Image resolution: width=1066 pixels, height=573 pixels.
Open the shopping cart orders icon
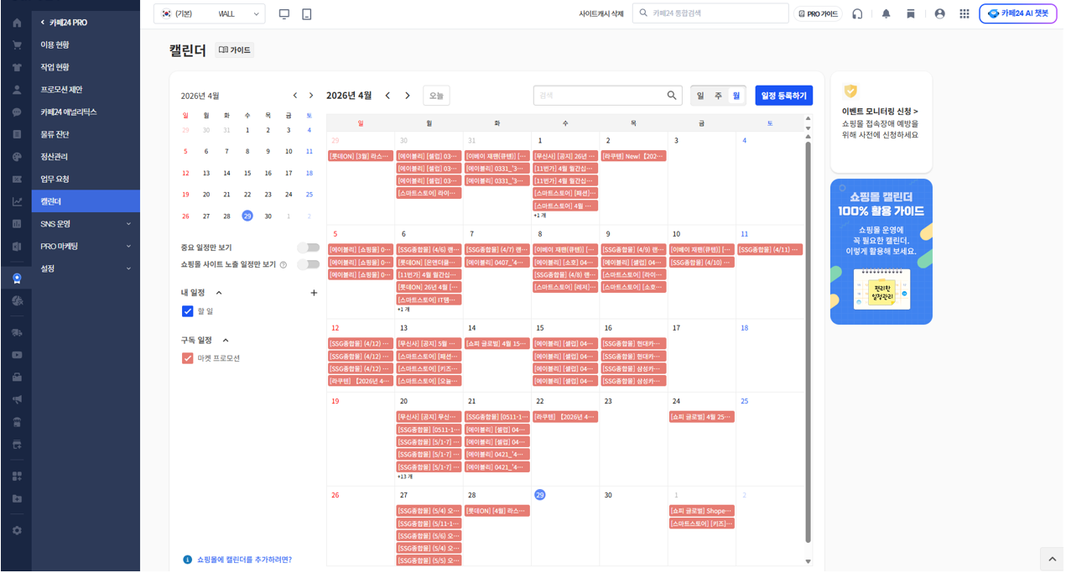point(17,44)
